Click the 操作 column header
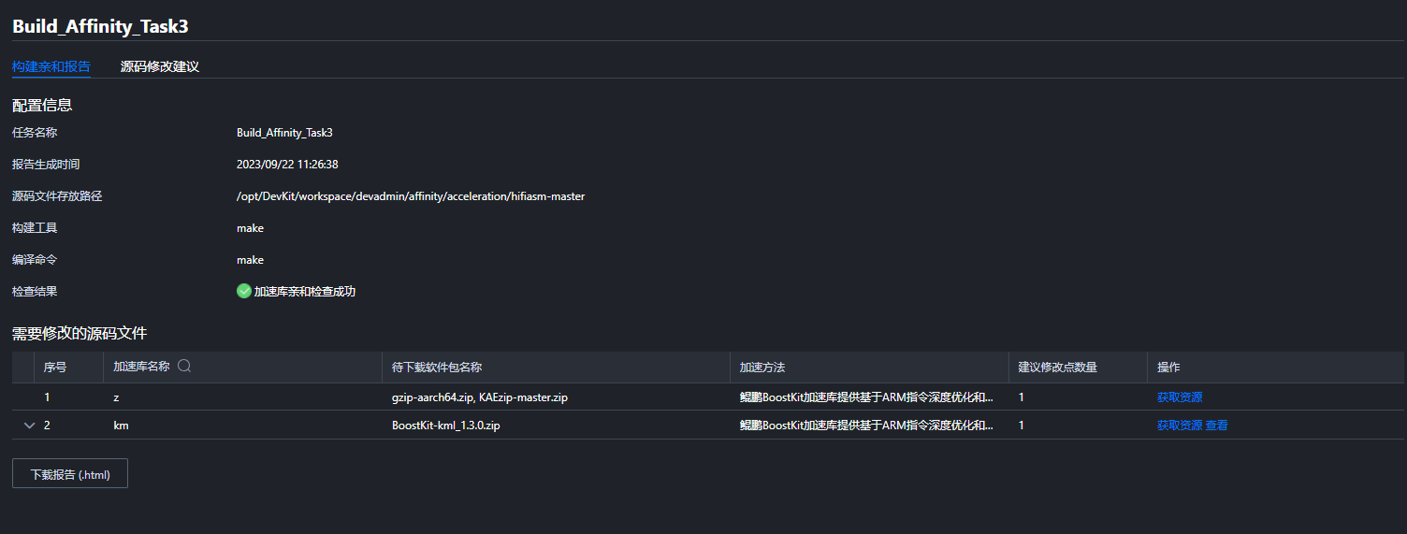 click(x=1168, y=368)
